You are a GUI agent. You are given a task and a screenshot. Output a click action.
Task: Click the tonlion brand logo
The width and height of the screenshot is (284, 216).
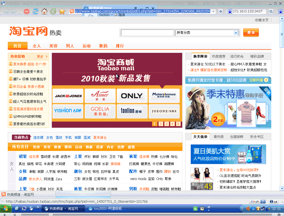[x=132, y=111]
